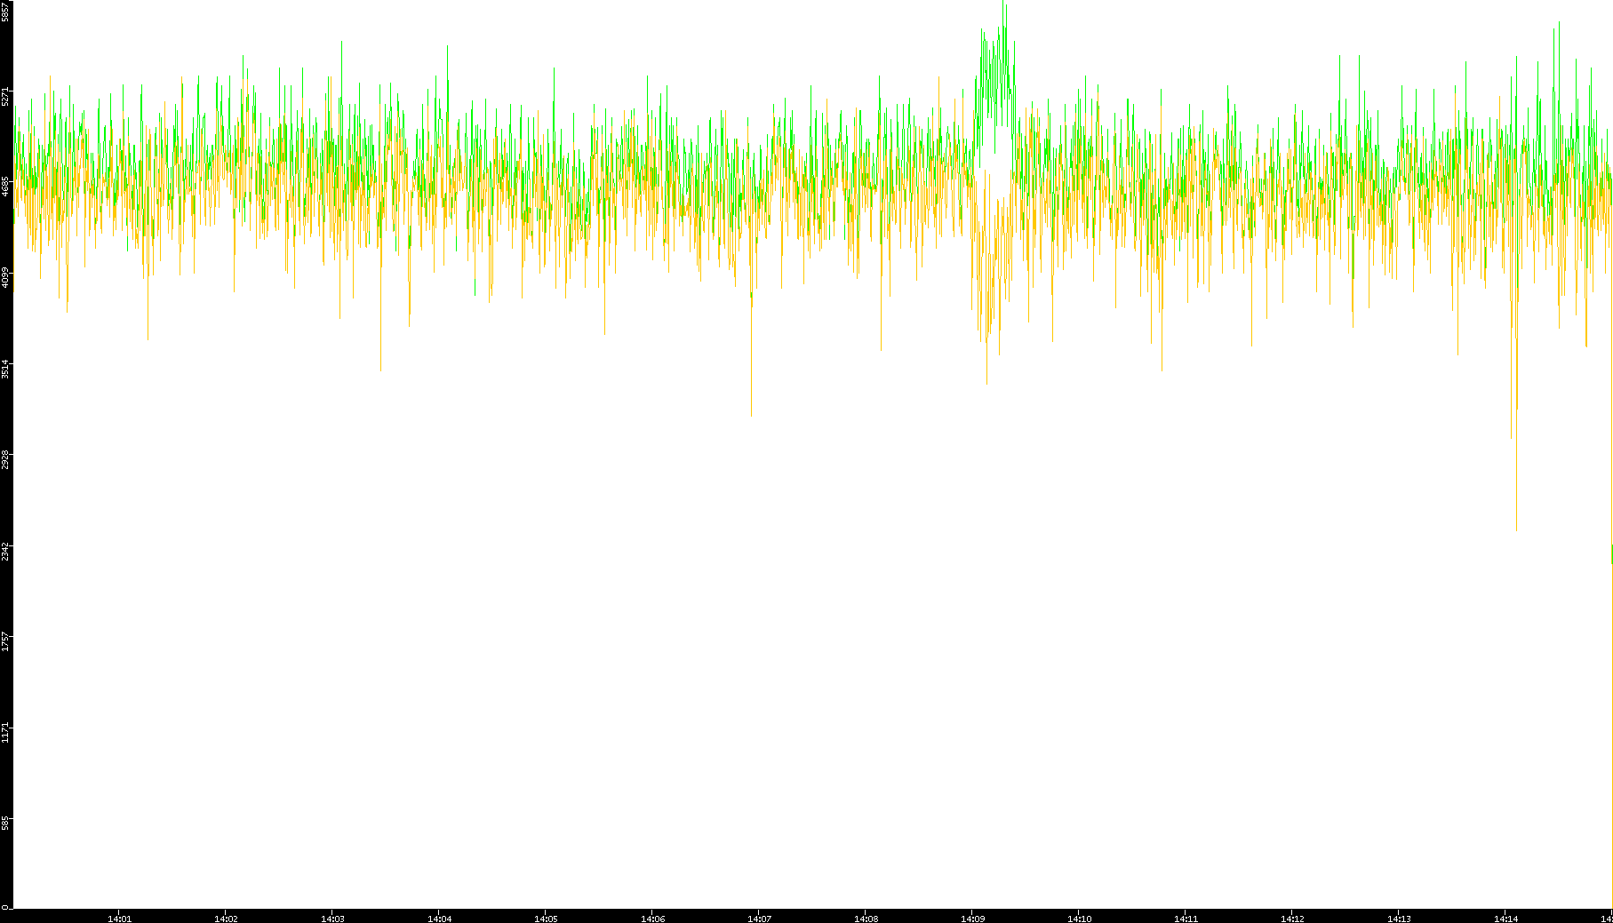Screen dimensions: 1613x923
Task: Click the 5271 y-axis value label
Action: (5, 96)
